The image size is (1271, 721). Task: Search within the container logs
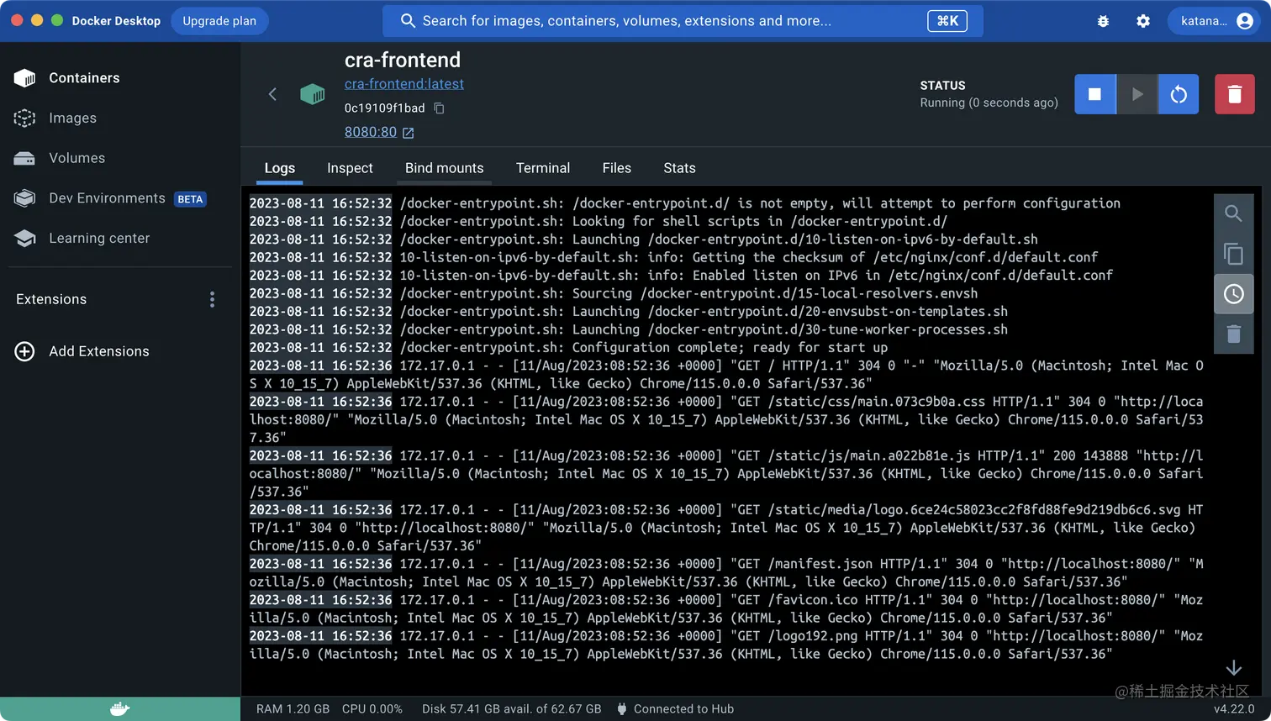coord(1233,213)
